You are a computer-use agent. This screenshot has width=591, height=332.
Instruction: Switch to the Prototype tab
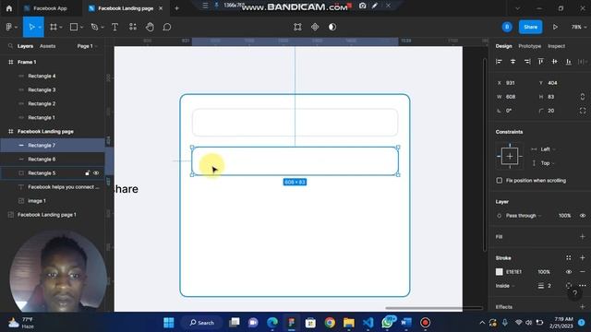pos(529,46)
